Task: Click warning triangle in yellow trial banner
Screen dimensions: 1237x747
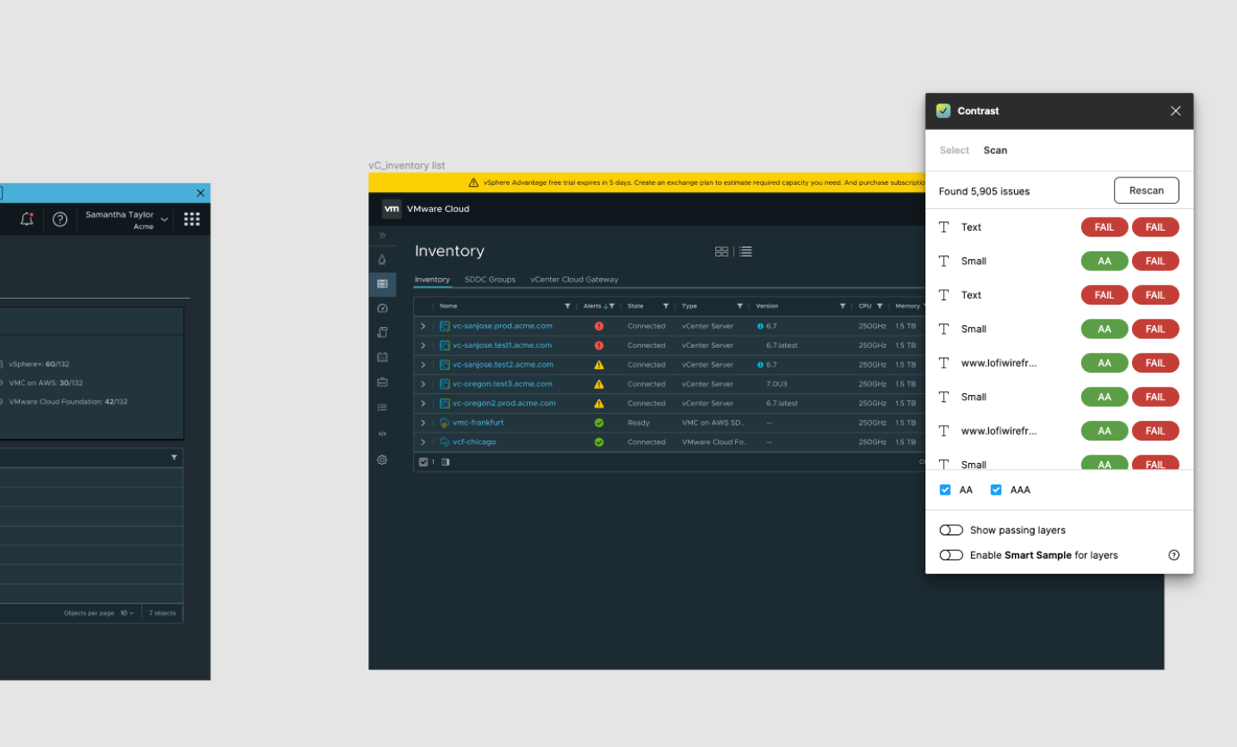Action: click(473, 182)
